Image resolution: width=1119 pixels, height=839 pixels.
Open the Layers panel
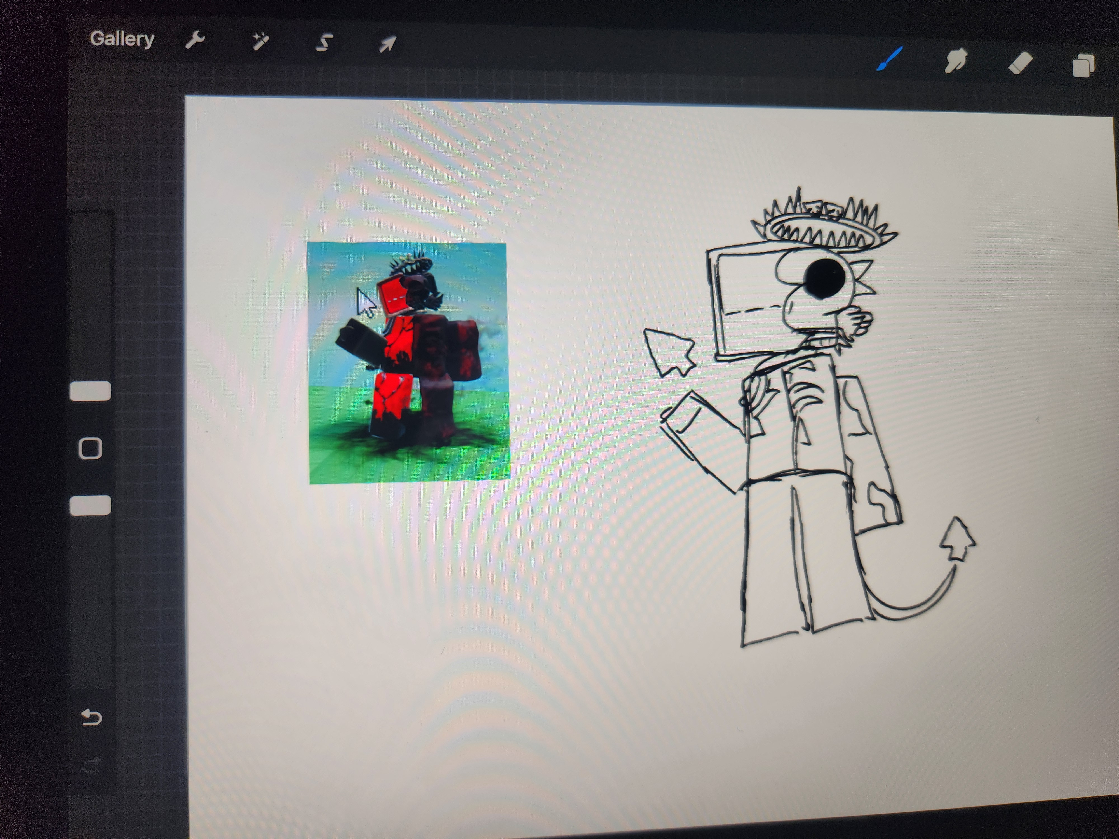pos(1083,66)
